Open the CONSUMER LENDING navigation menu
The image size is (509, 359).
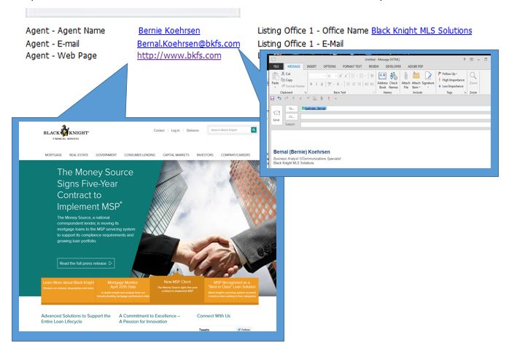tap(139, 155)
